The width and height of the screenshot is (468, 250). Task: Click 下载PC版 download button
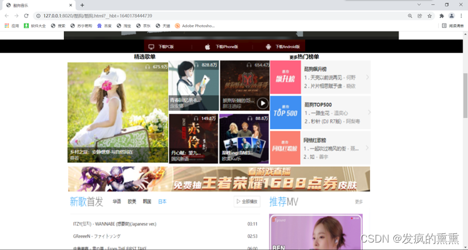coord(162,46)
